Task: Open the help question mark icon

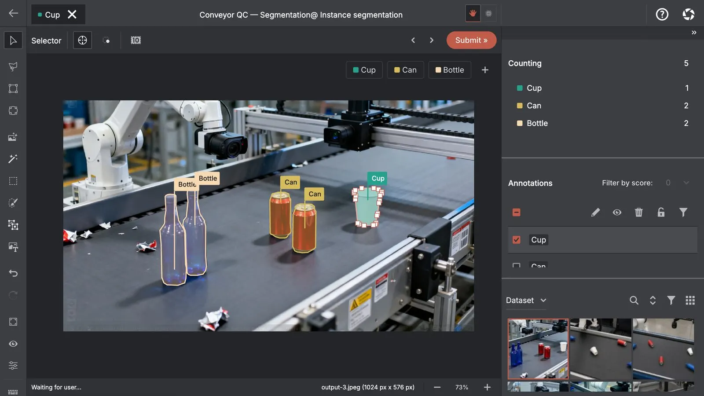Action: click(x=662, y=15)
